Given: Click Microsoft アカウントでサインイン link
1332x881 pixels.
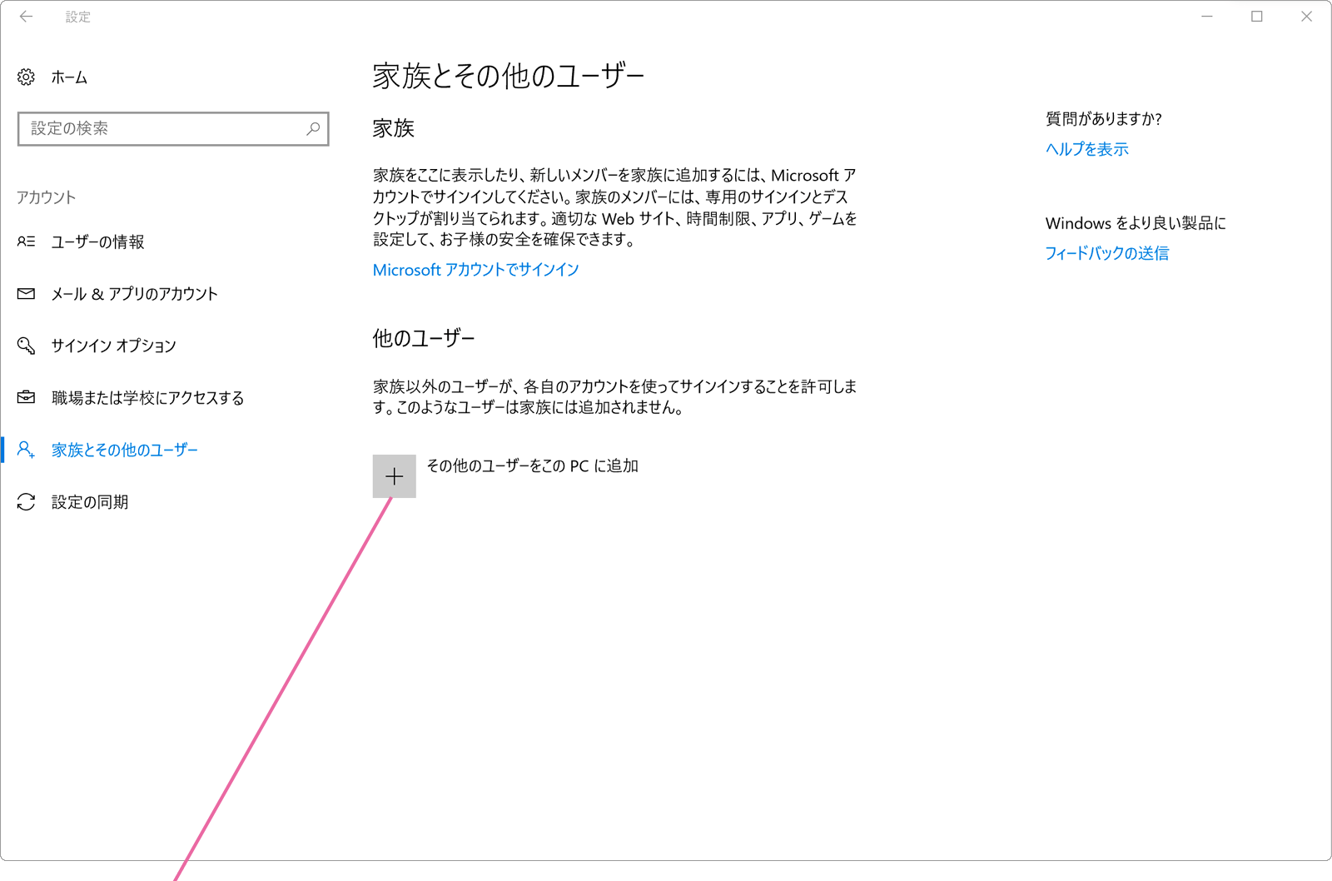Looking at the screenshot, I should pyautogui.click(x=475, y=270).
